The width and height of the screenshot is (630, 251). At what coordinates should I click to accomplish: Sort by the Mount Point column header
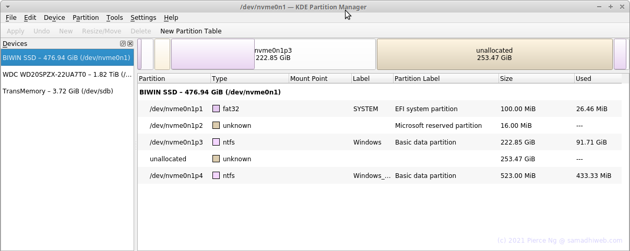click(320, 79)
